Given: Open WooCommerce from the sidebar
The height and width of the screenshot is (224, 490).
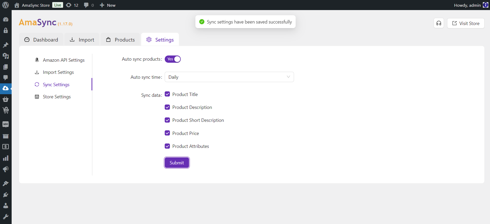Looking at the screenshot, I should (6, 124).
